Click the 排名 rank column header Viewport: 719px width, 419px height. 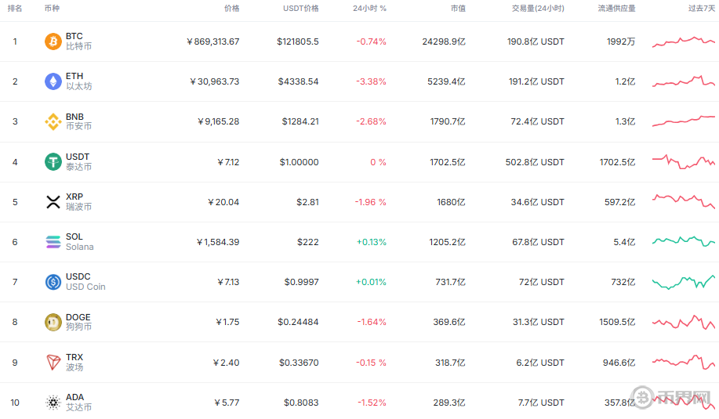pos(15,8)
